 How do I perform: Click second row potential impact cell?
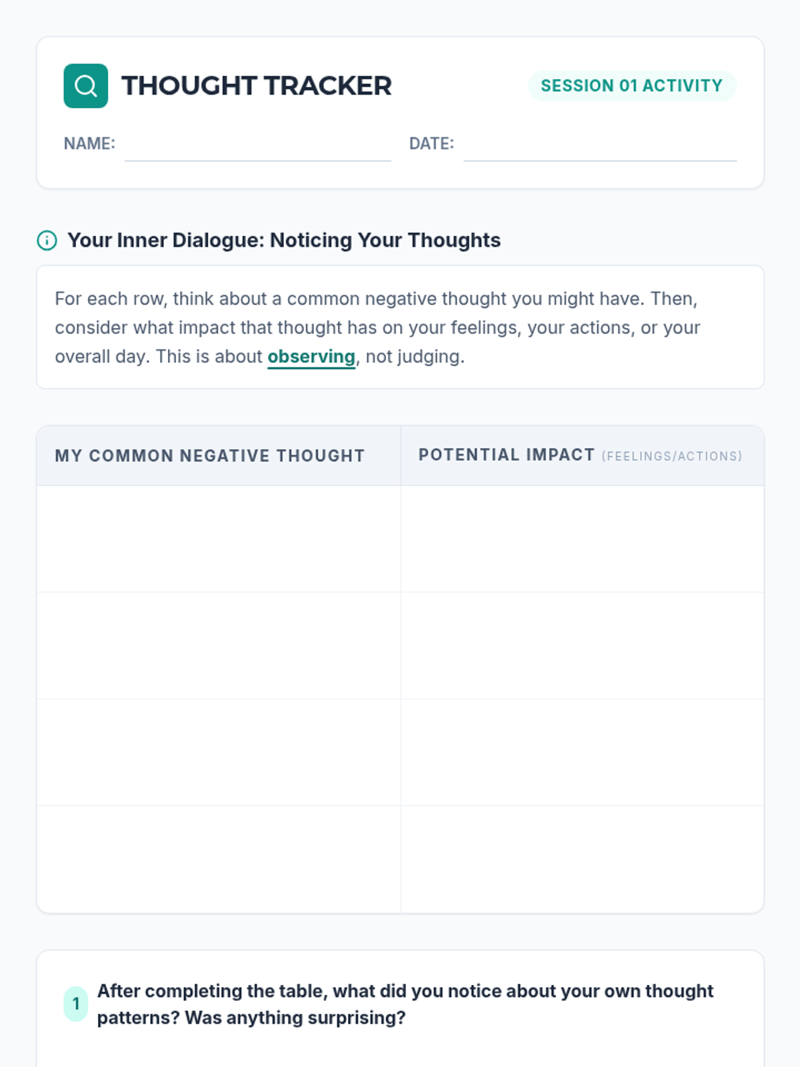582,646
